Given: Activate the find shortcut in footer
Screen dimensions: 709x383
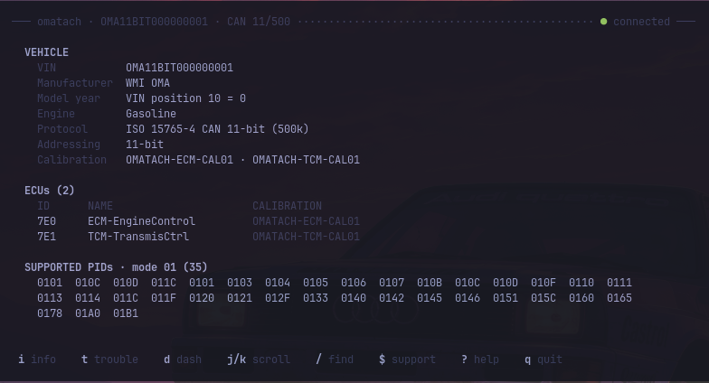Looking at the screenshot, I should pos(335,360).
